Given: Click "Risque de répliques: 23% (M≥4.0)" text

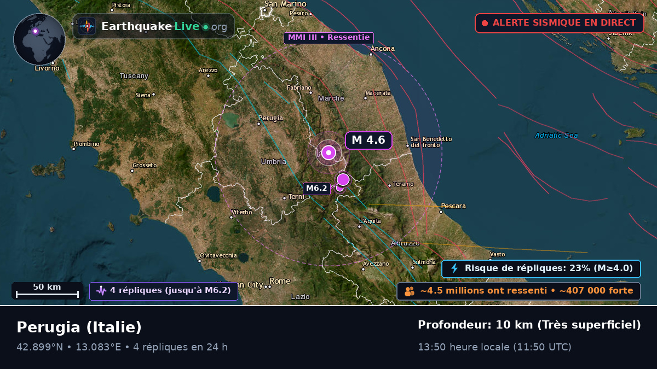Looking at the screenshot, I should tap(549, 268).
